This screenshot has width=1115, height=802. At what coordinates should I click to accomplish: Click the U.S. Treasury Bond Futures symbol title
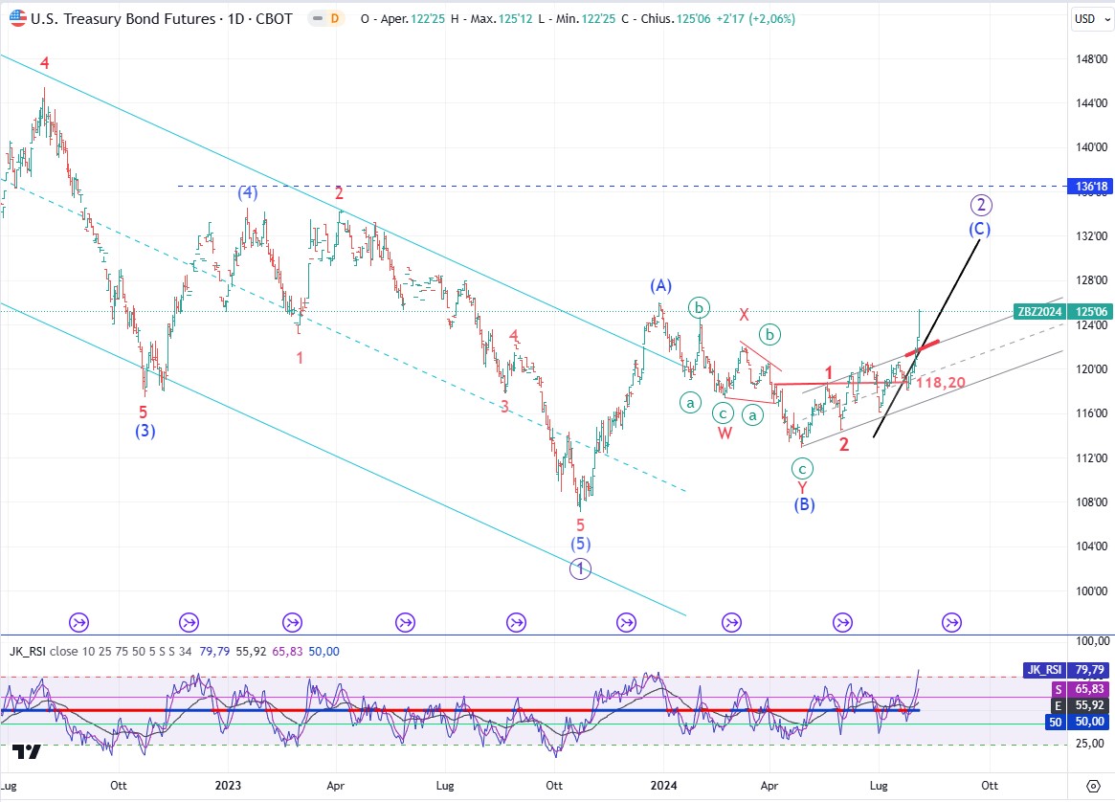click(x=162, y=18)
